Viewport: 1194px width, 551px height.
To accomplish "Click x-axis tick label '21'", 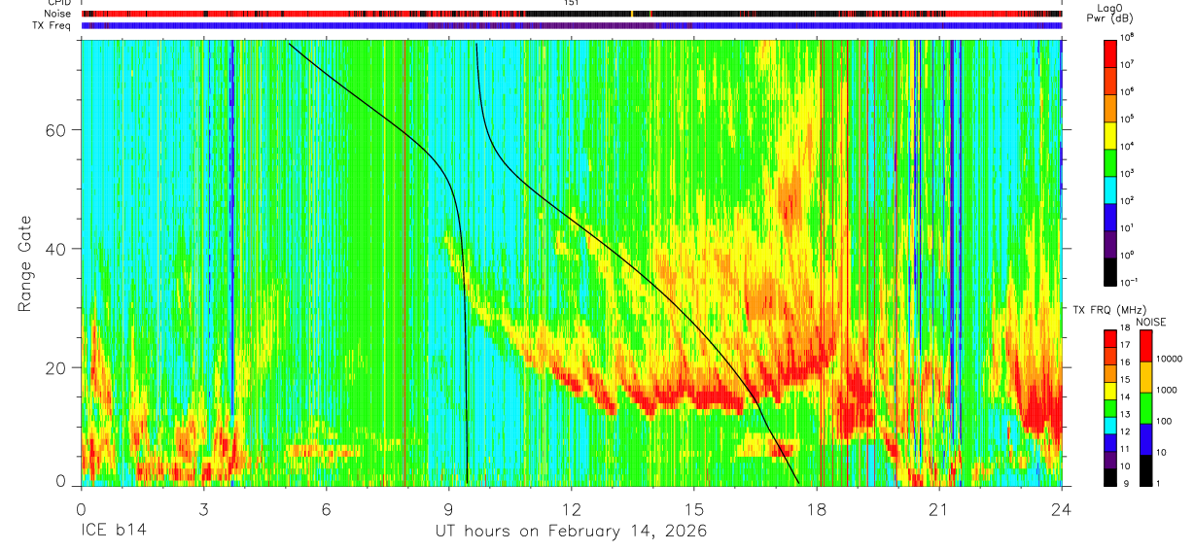I will (939, 508).
